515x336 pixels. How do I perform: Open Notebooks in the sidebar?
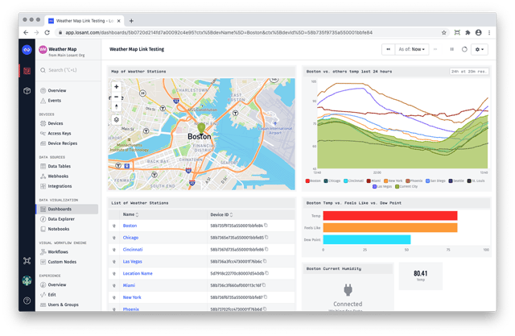pyautogui.click(x=59, y=229)
